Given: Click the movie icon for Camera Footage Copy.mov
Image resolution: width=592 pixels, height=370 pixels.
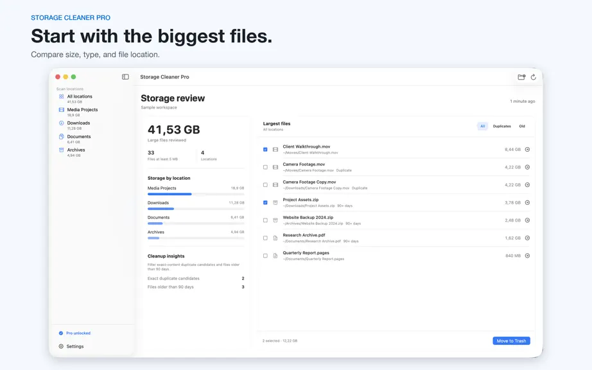Looking at the screenshot, I should pos(275,185).
